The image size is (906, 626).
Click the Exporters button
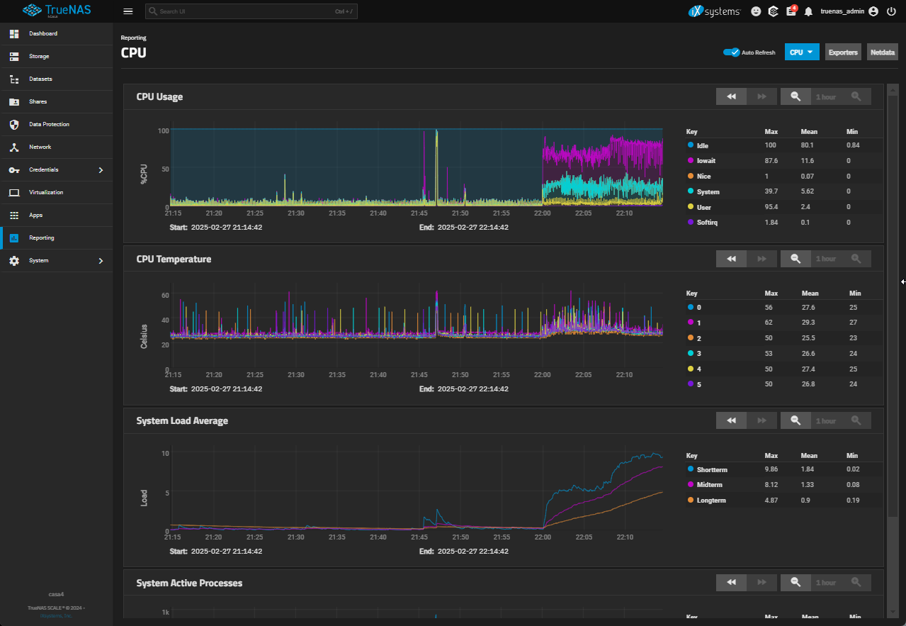click(843, 52)
